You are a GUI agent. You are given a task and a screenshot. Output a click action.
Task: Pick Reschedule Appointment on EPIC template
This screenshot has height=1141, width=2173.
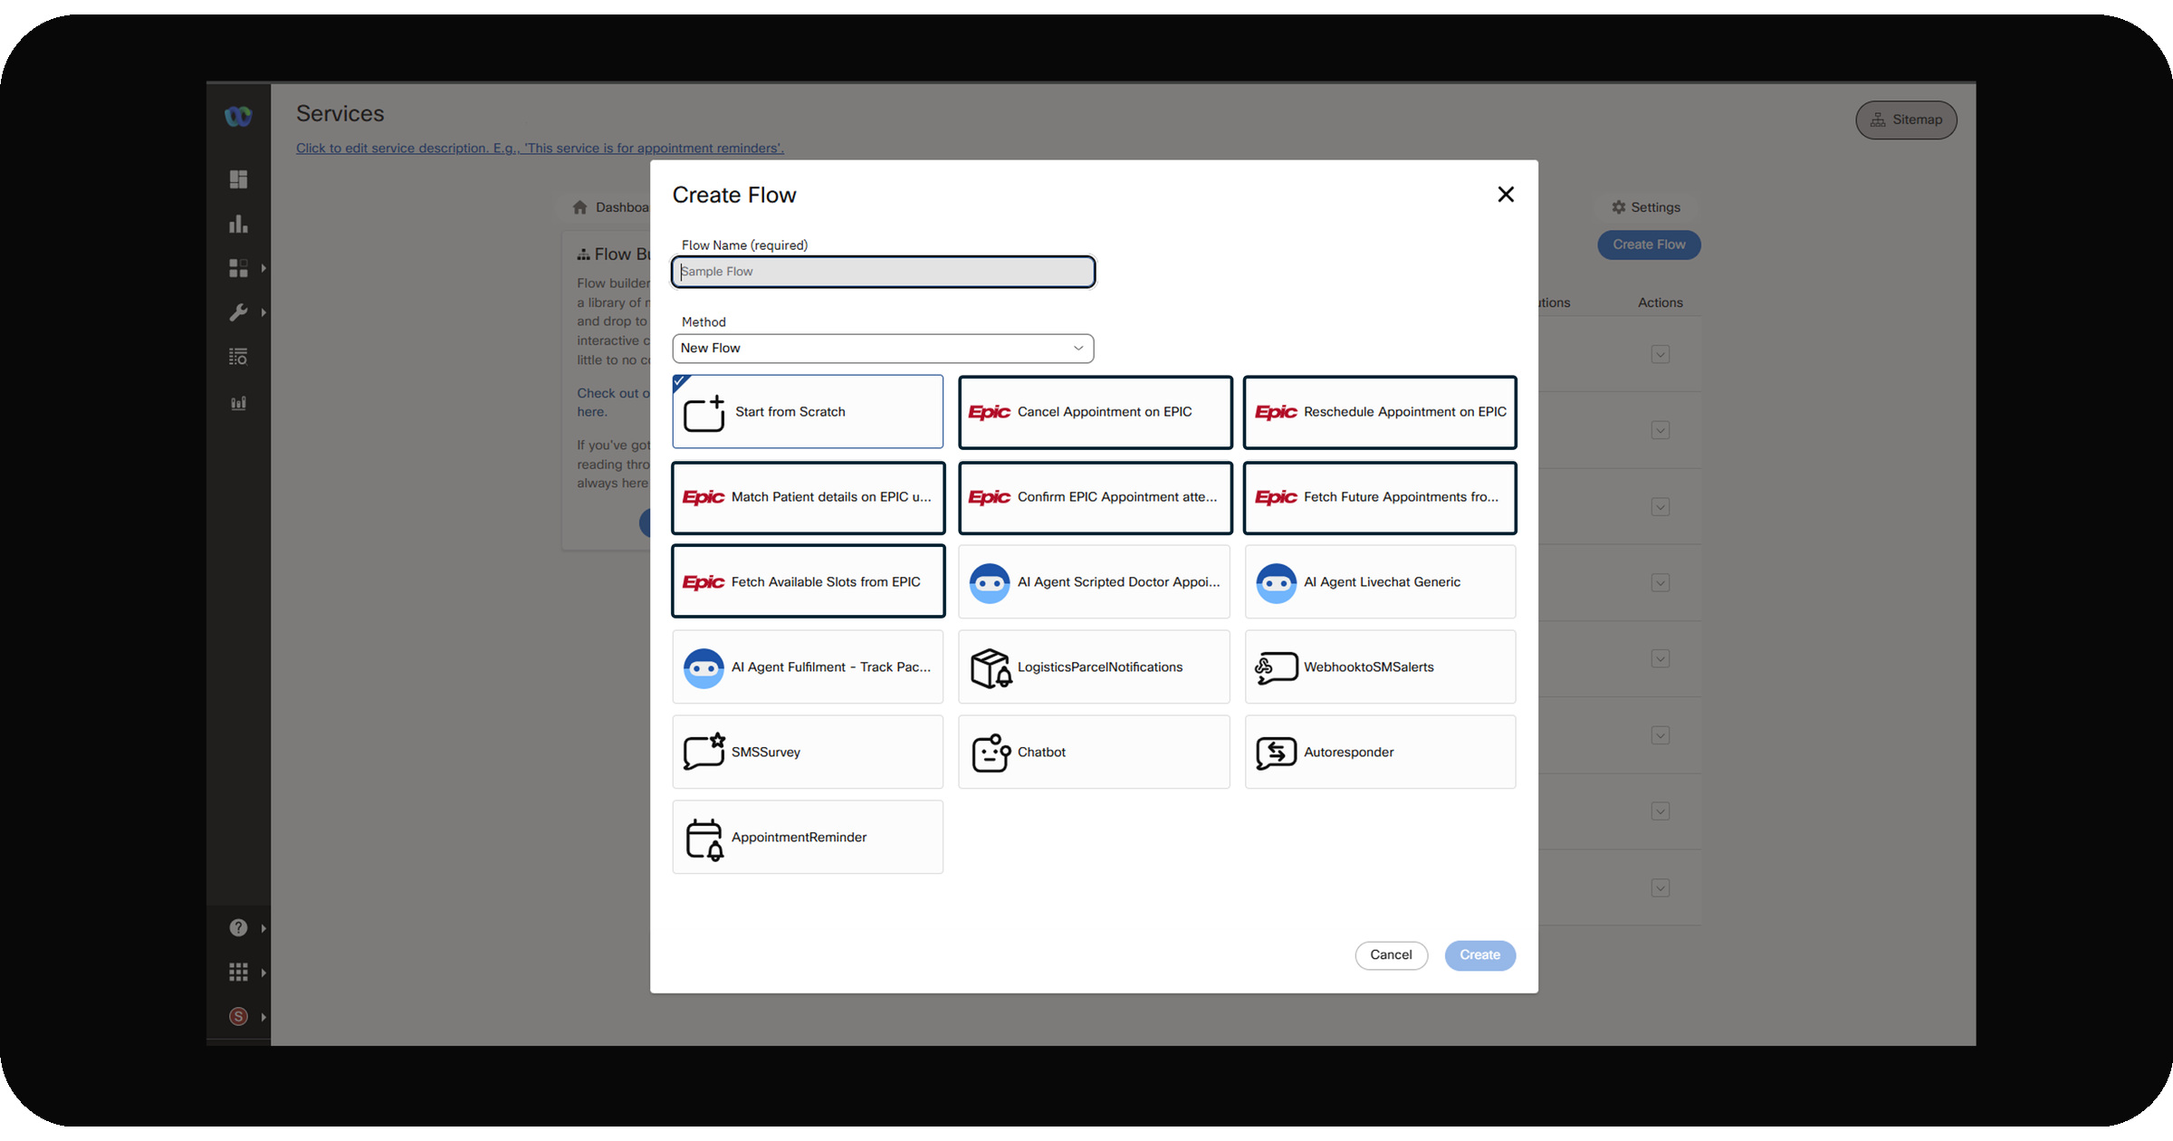(x=1380, y=412)
